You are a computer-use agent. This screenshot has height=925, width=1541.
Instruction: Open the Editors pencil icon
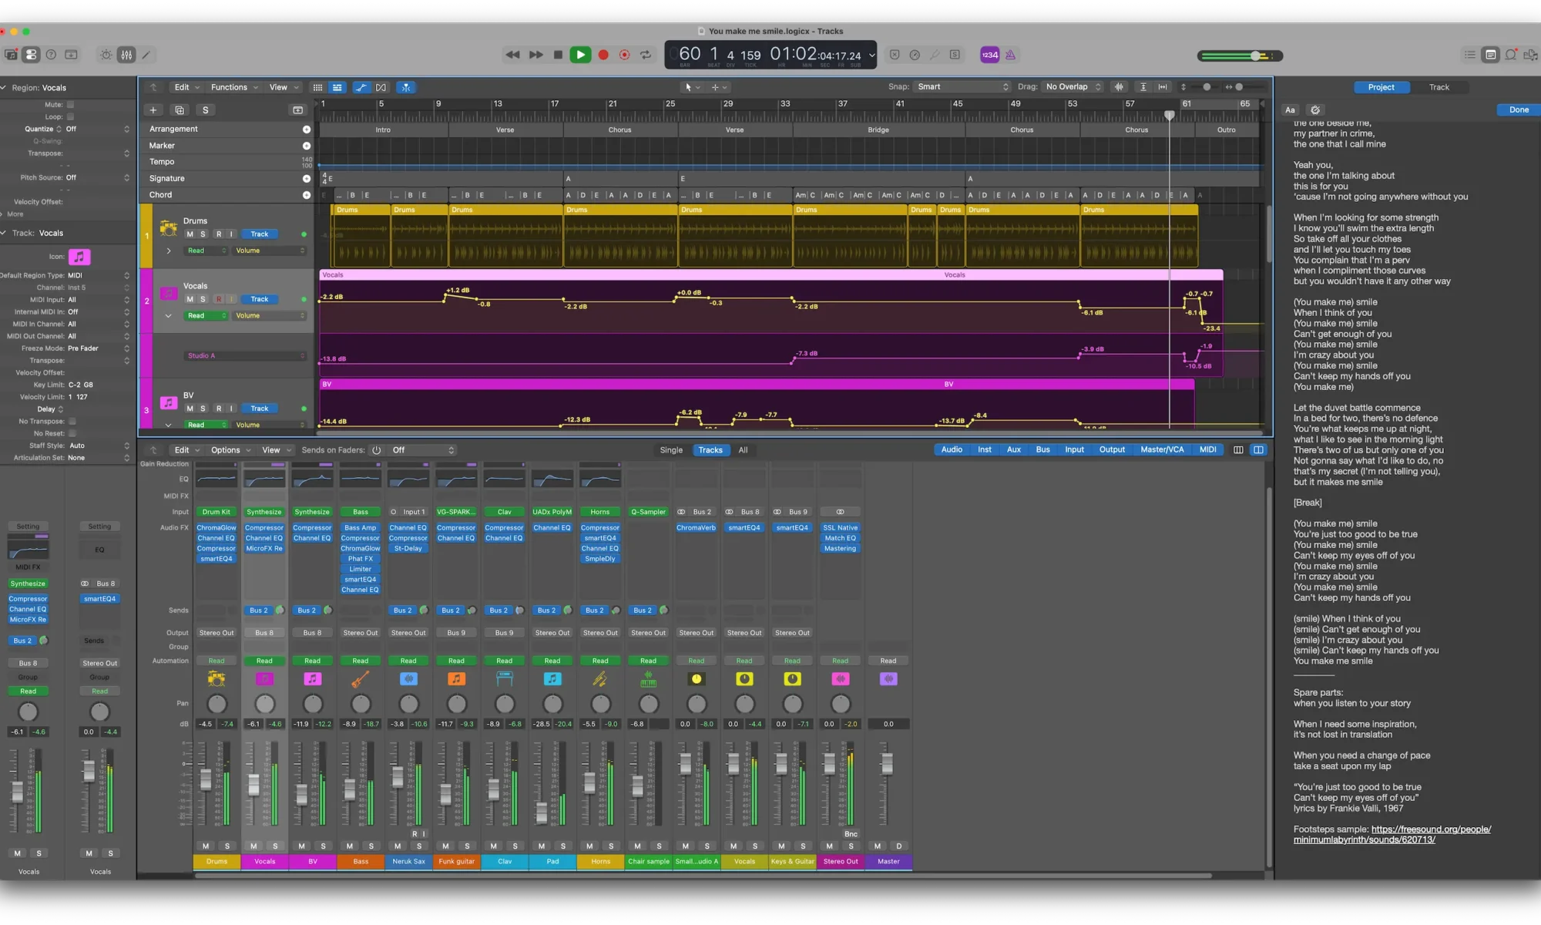146,55
